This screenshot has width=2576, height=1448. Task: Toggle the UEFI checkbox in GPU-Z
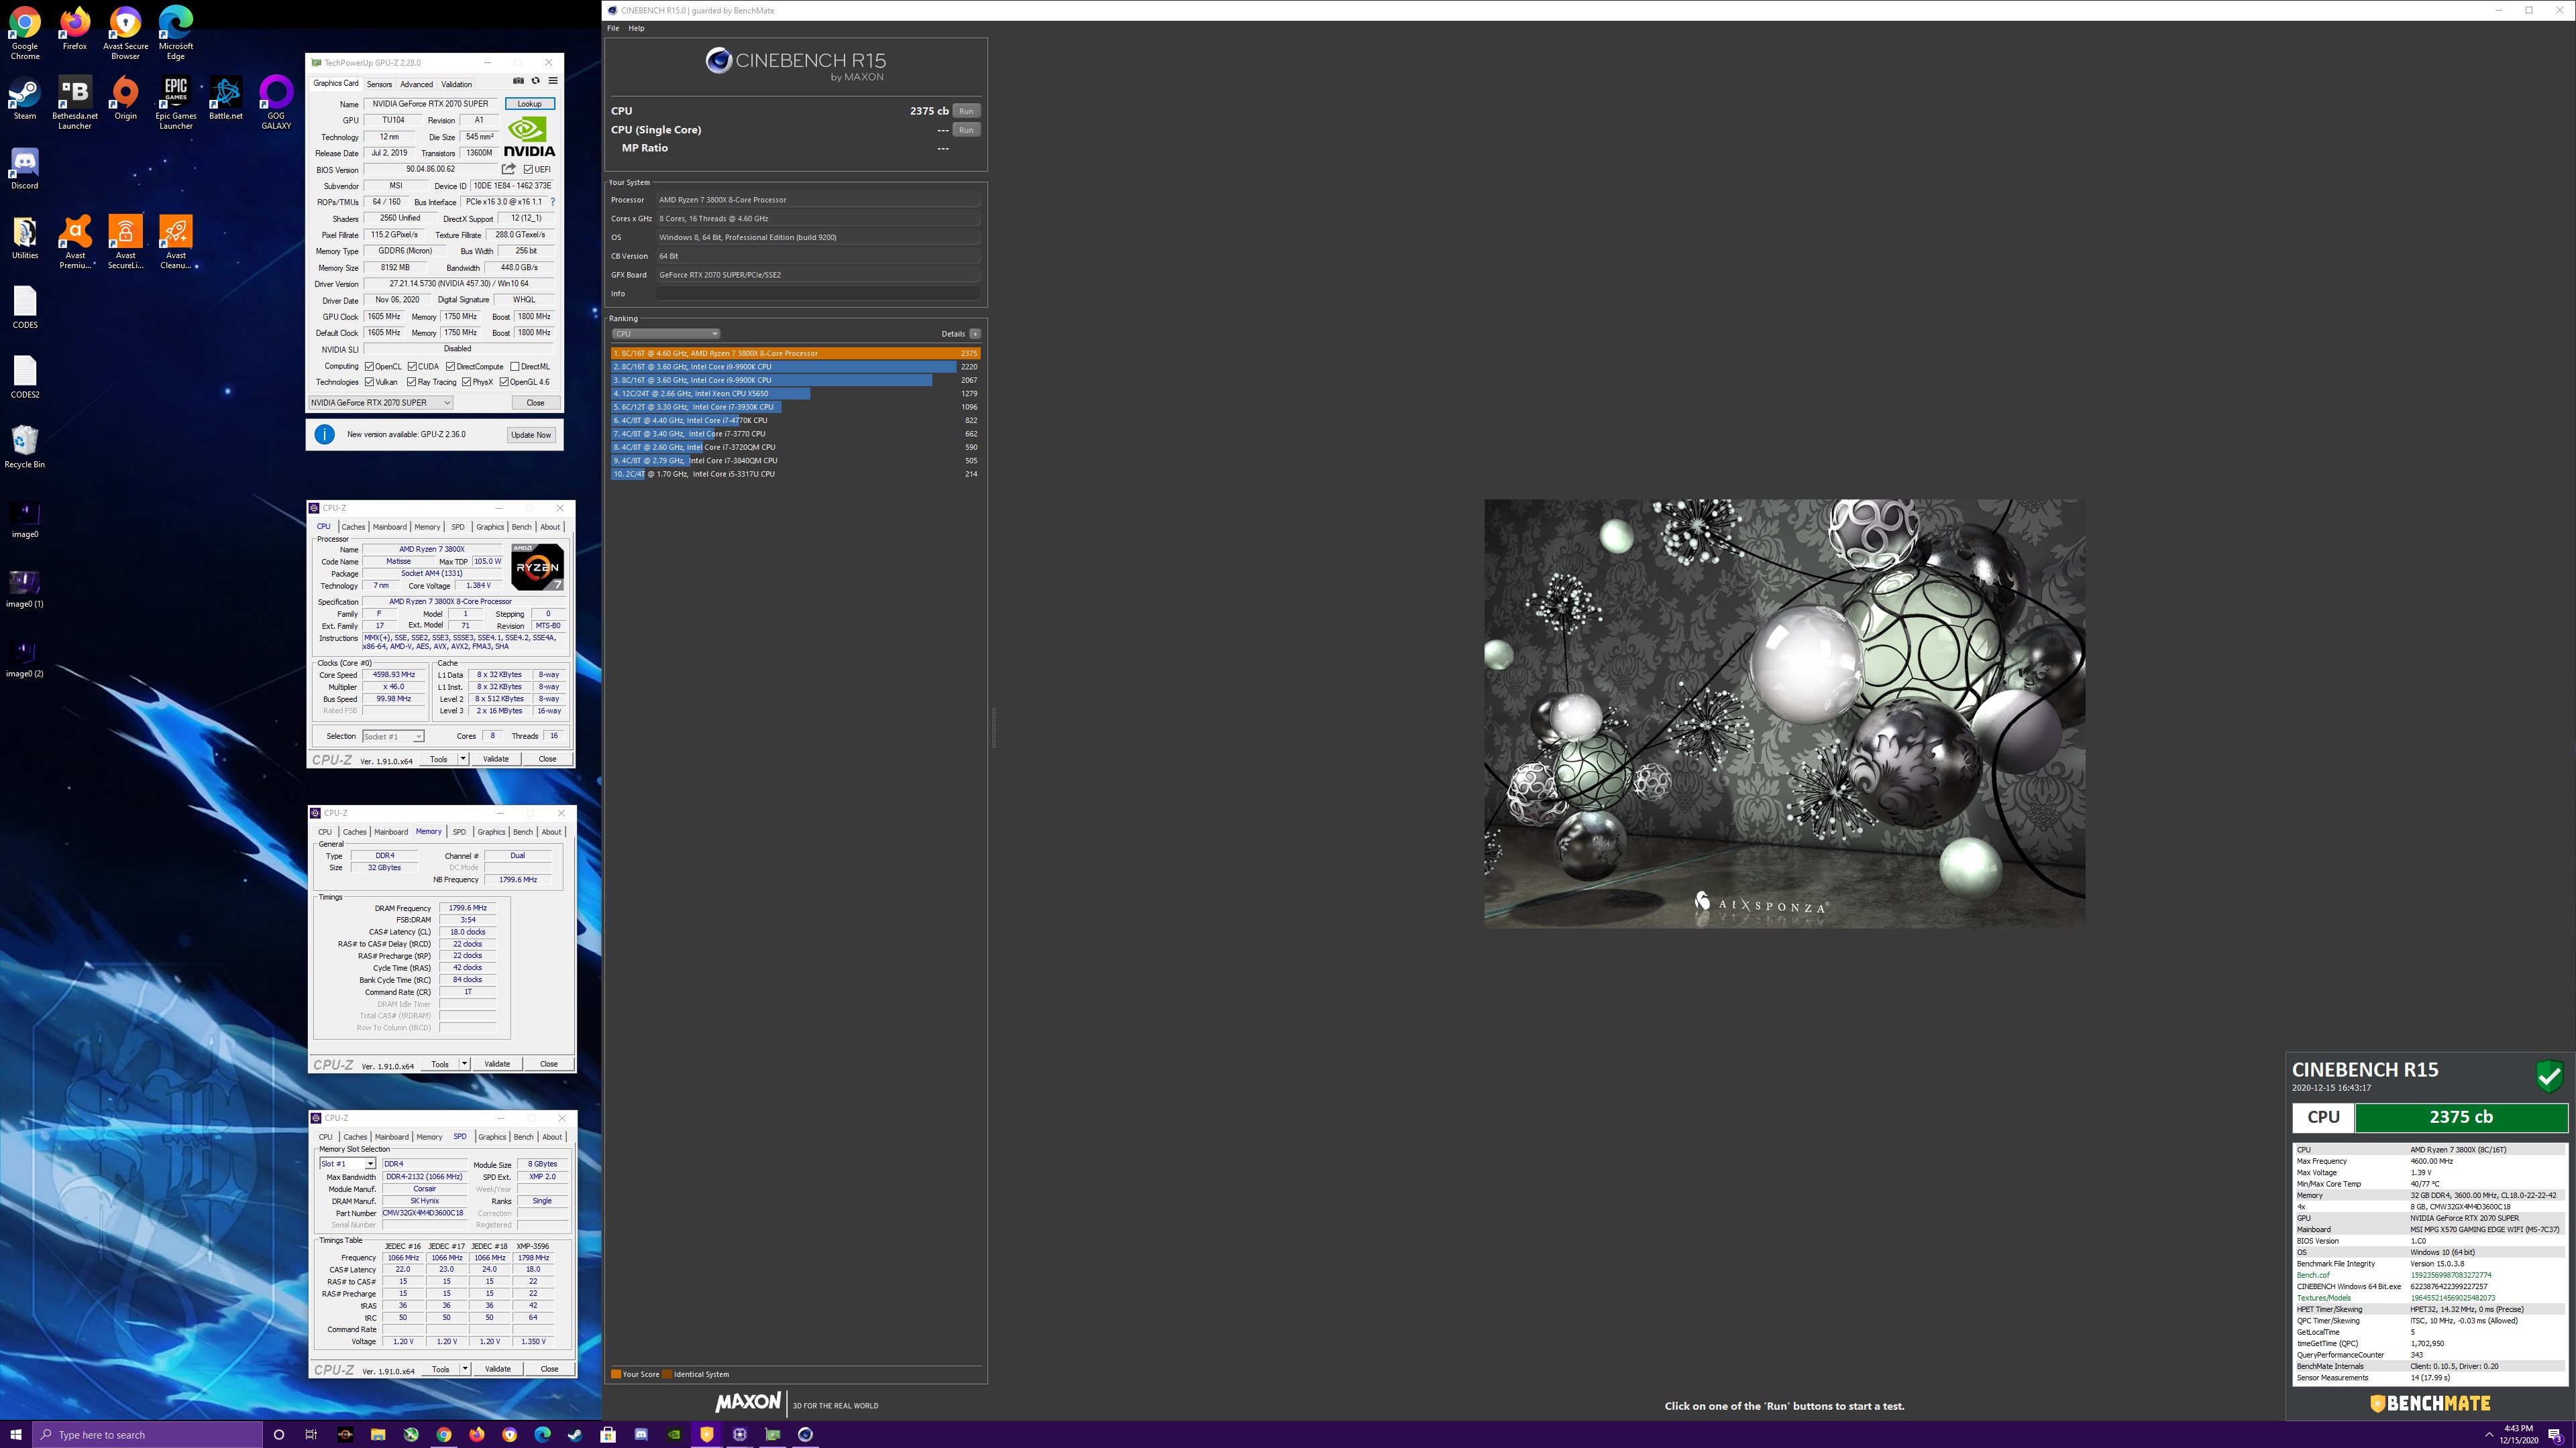(x=528, y=169)
